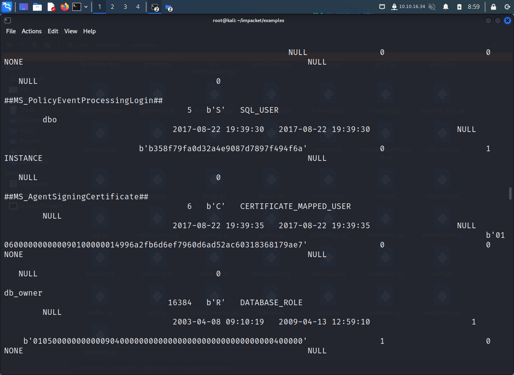Minimize the terminal window

(488, 20)
